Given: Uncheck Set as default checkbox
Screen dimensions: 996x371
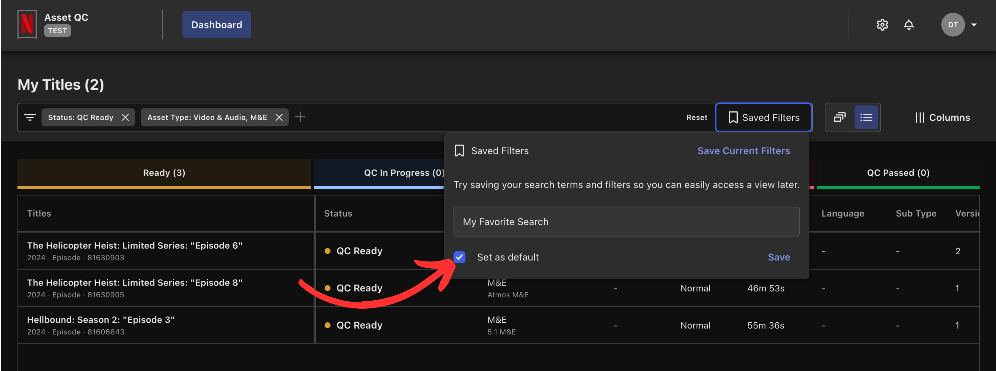Looking at the screenshot, I should coord(459,257).
